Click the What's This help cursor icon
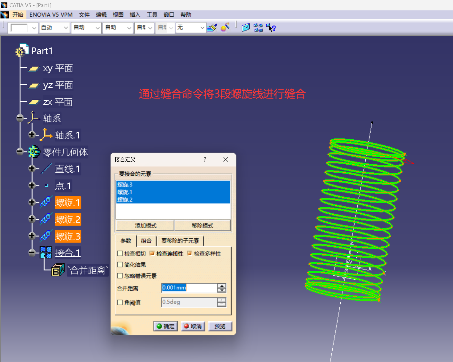Screen dimensions: 453x362 (x=271, y=28)
